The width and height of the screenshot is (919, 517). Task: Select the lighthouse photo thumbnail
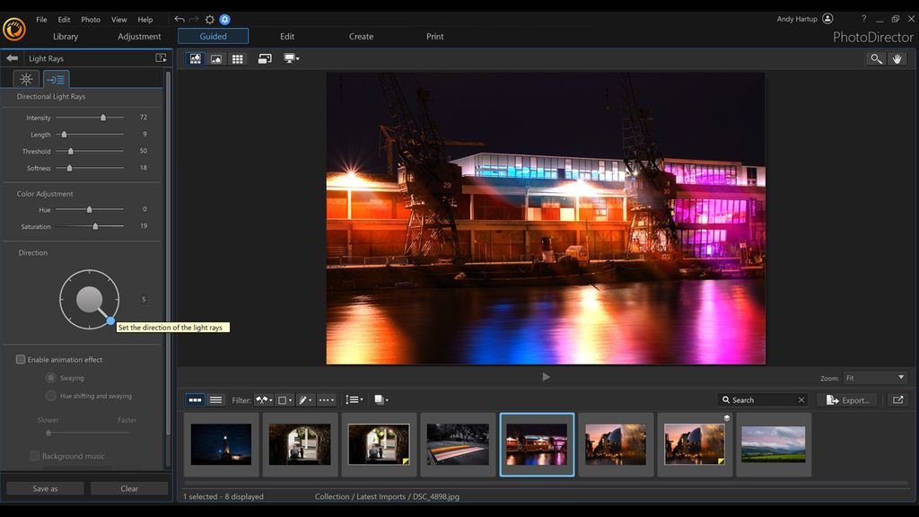pos(221,444)
